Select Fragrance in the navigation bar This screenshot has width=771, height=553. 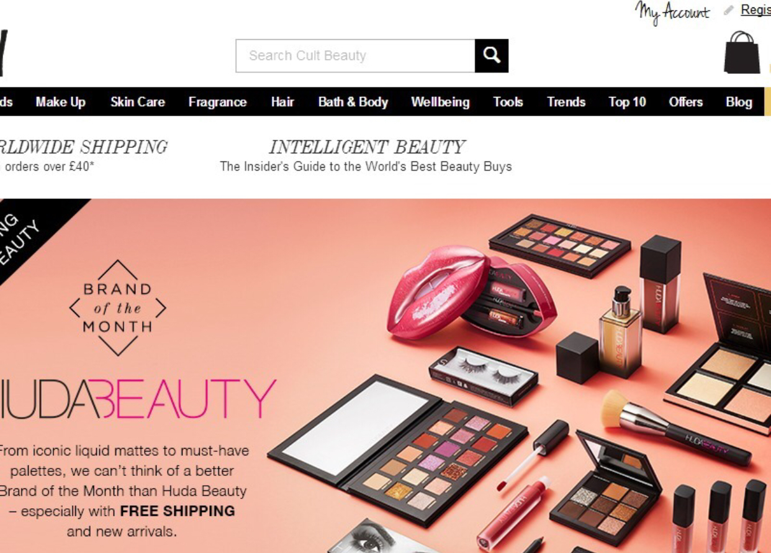pyautogui.click(x=217, y=102)
